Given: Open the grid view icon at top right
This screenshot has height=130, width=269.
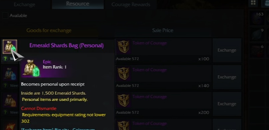Looking at the screenshot, I should click(253, 3).
